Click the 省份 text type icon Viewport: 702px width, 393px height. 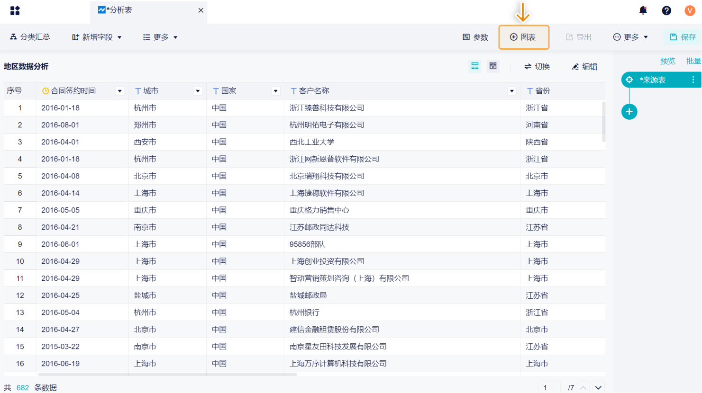coord(530,91)
